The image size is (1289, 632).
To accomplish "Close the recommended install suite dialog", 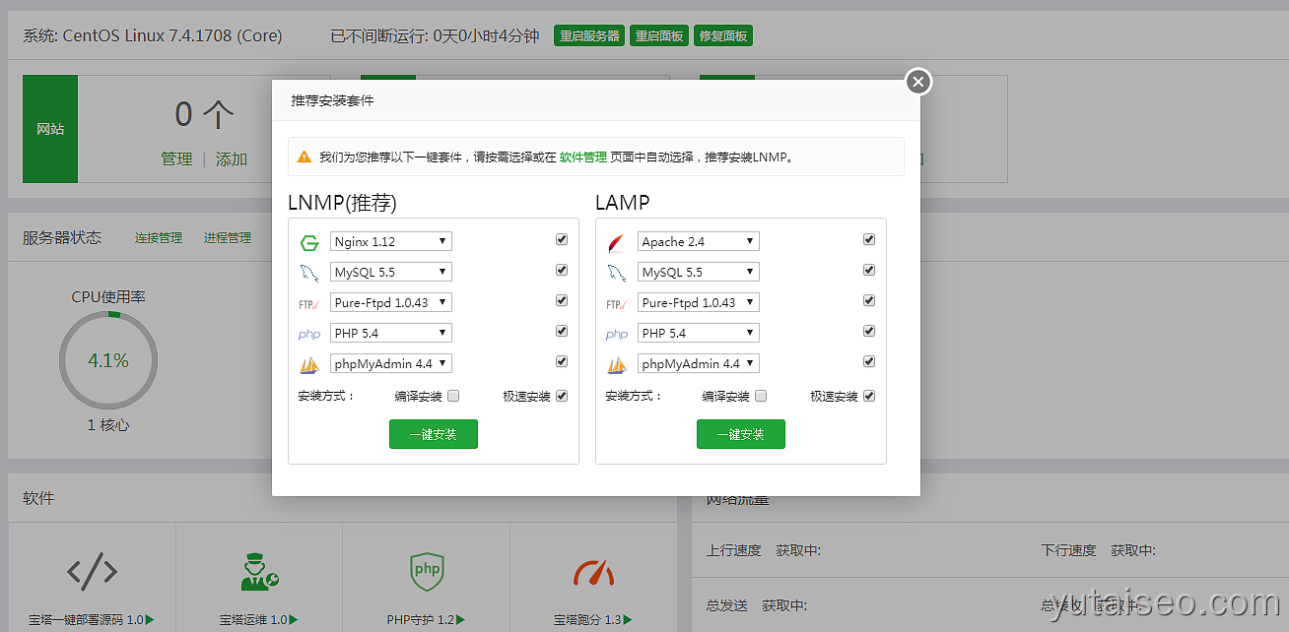I will coord(917,82).
